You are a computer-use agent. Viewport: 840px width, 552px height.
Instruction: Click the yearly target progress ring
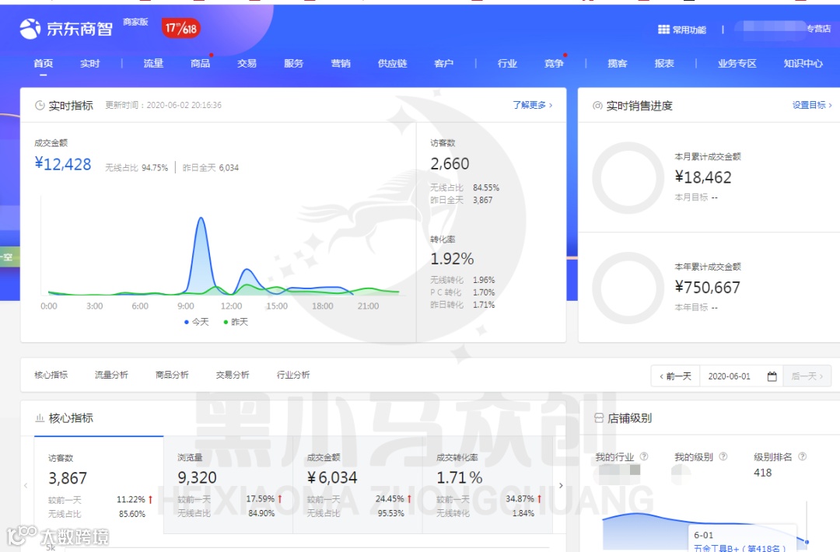pos(628,288)
